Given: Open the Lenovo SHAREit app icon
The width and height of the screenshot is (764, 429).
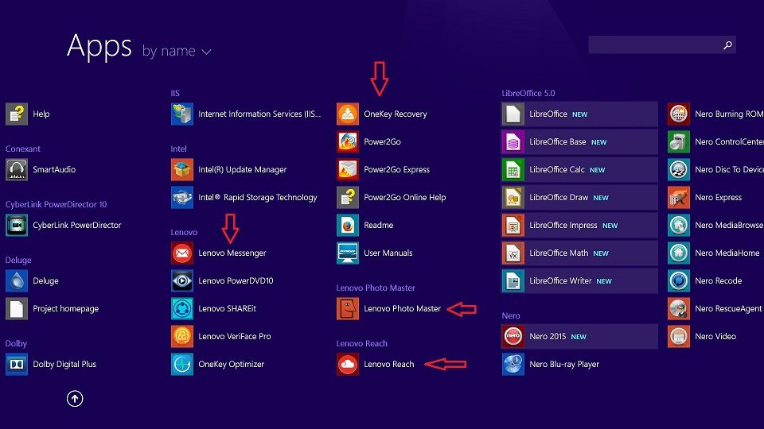Looking at the screenshot, I should tap(182, 309).
